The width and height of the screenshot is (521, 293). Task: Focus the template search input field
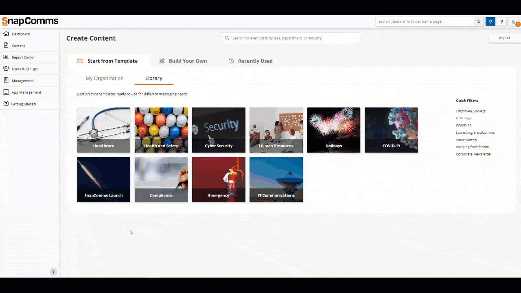click(290, 38)
